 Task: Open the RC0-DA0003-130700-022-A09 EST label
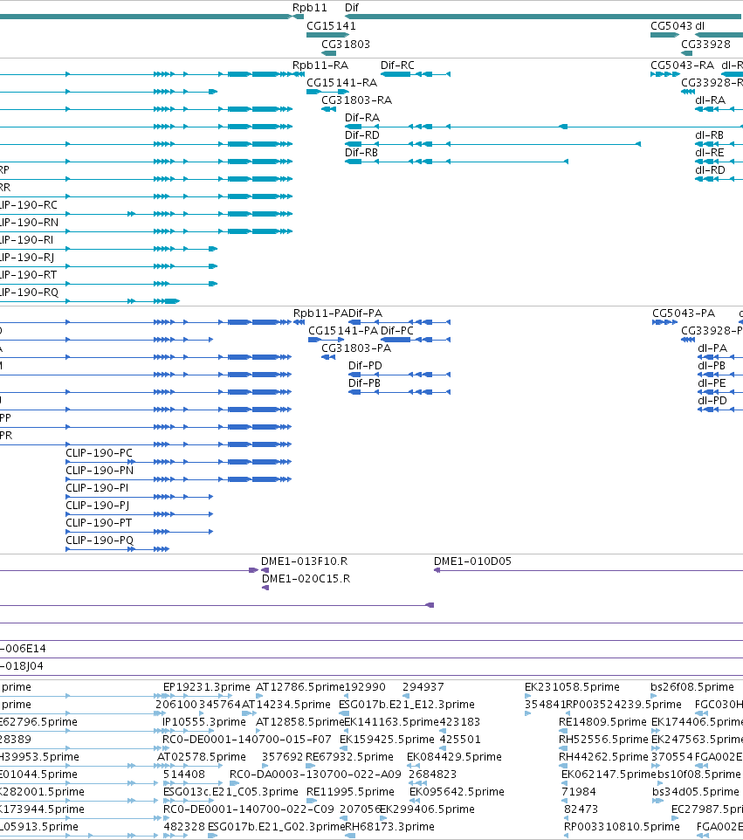tap(315, 775)
